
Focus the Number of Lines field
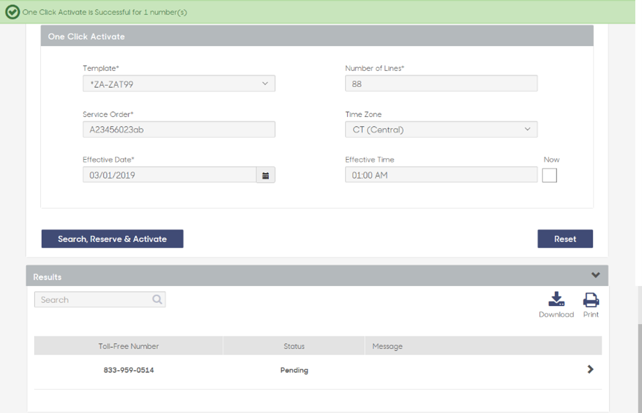click(x=441, y=84)
